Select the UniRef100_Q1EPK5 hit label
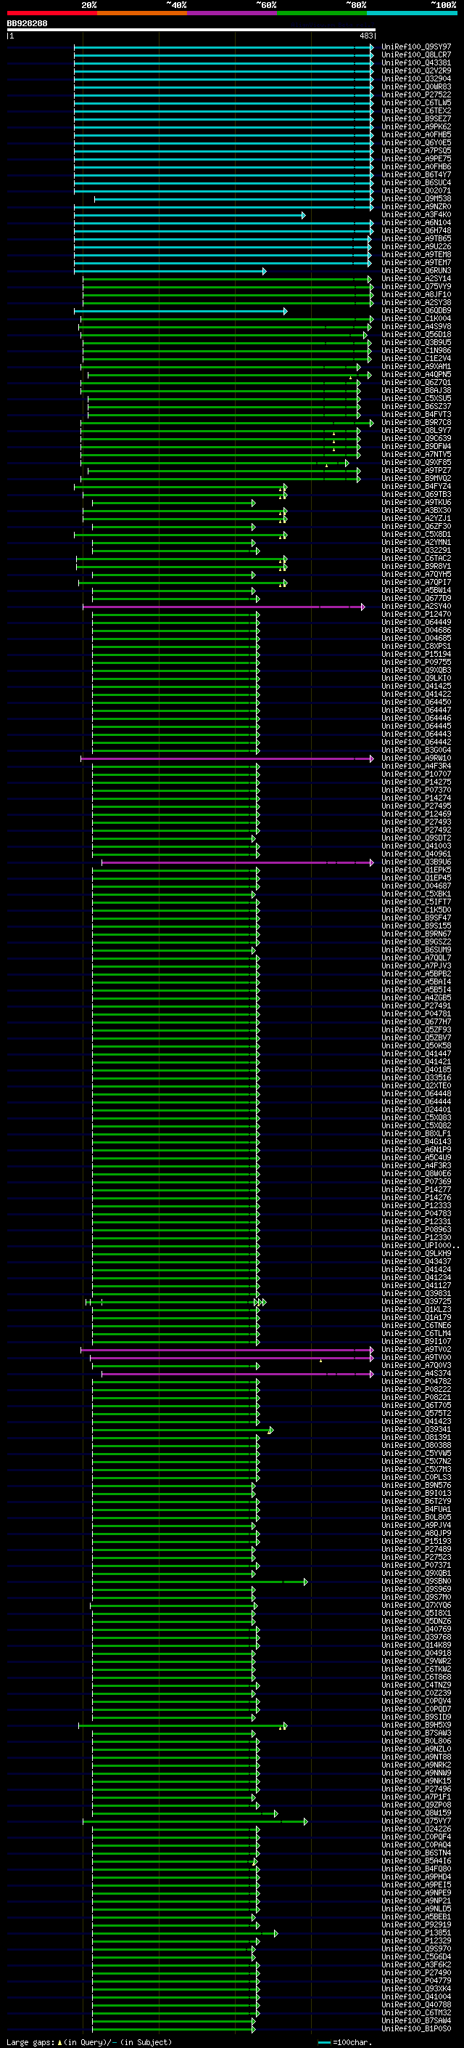The width and height of the screenshot is (464, 2048). 416,869
